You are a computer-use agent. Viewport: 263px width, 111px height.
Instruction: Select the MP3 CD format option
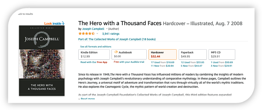(x=222, y=54)
